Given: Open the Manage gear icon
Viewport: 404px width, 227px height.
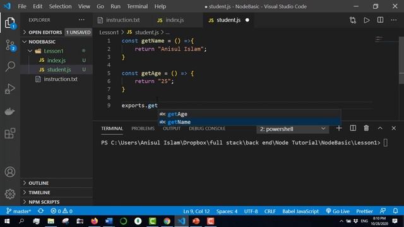Looking at the screenshot, I should (10, 194).
